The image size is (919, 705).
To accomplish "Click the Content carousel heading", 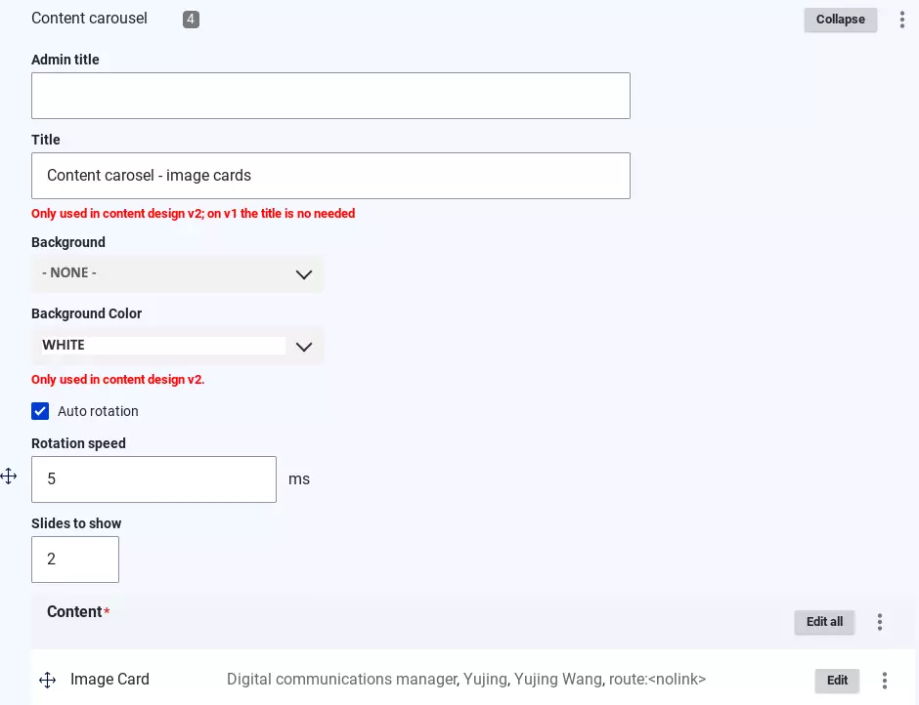I will tap(89, 19).
